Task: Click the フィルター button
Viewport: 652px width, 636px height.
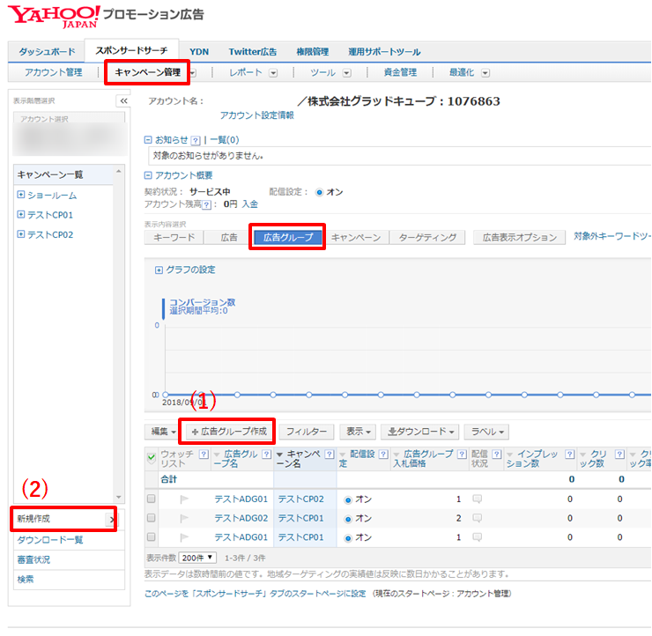Action: click(x=306, y=432)
